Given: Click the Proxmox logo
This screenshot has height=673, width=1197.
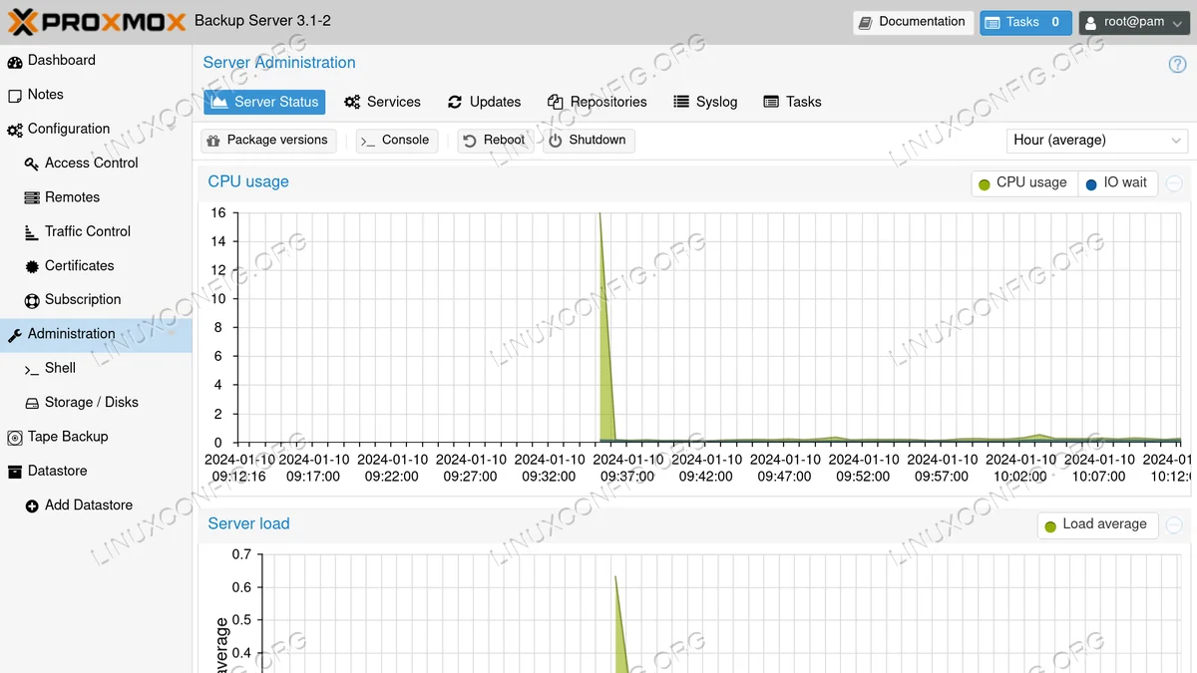Looking at the screenshot, I should [x=97, y=21].
